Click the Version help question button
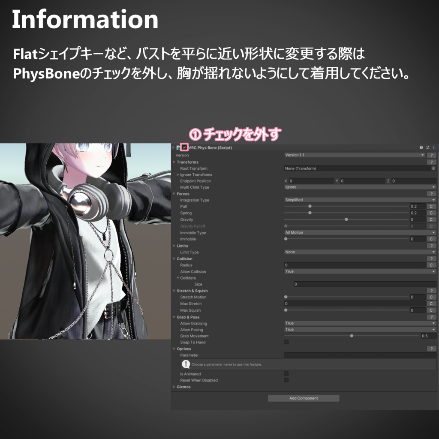Screen dimensions: 439x439 pos(431,155)
